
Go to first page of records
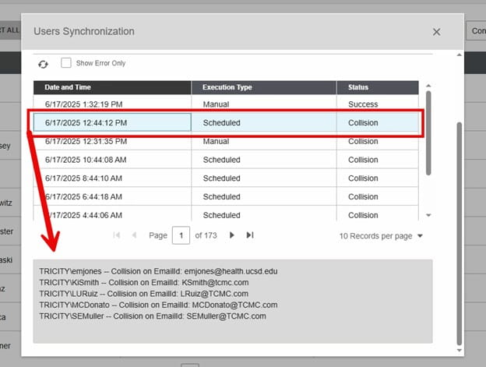pos(117,235)
